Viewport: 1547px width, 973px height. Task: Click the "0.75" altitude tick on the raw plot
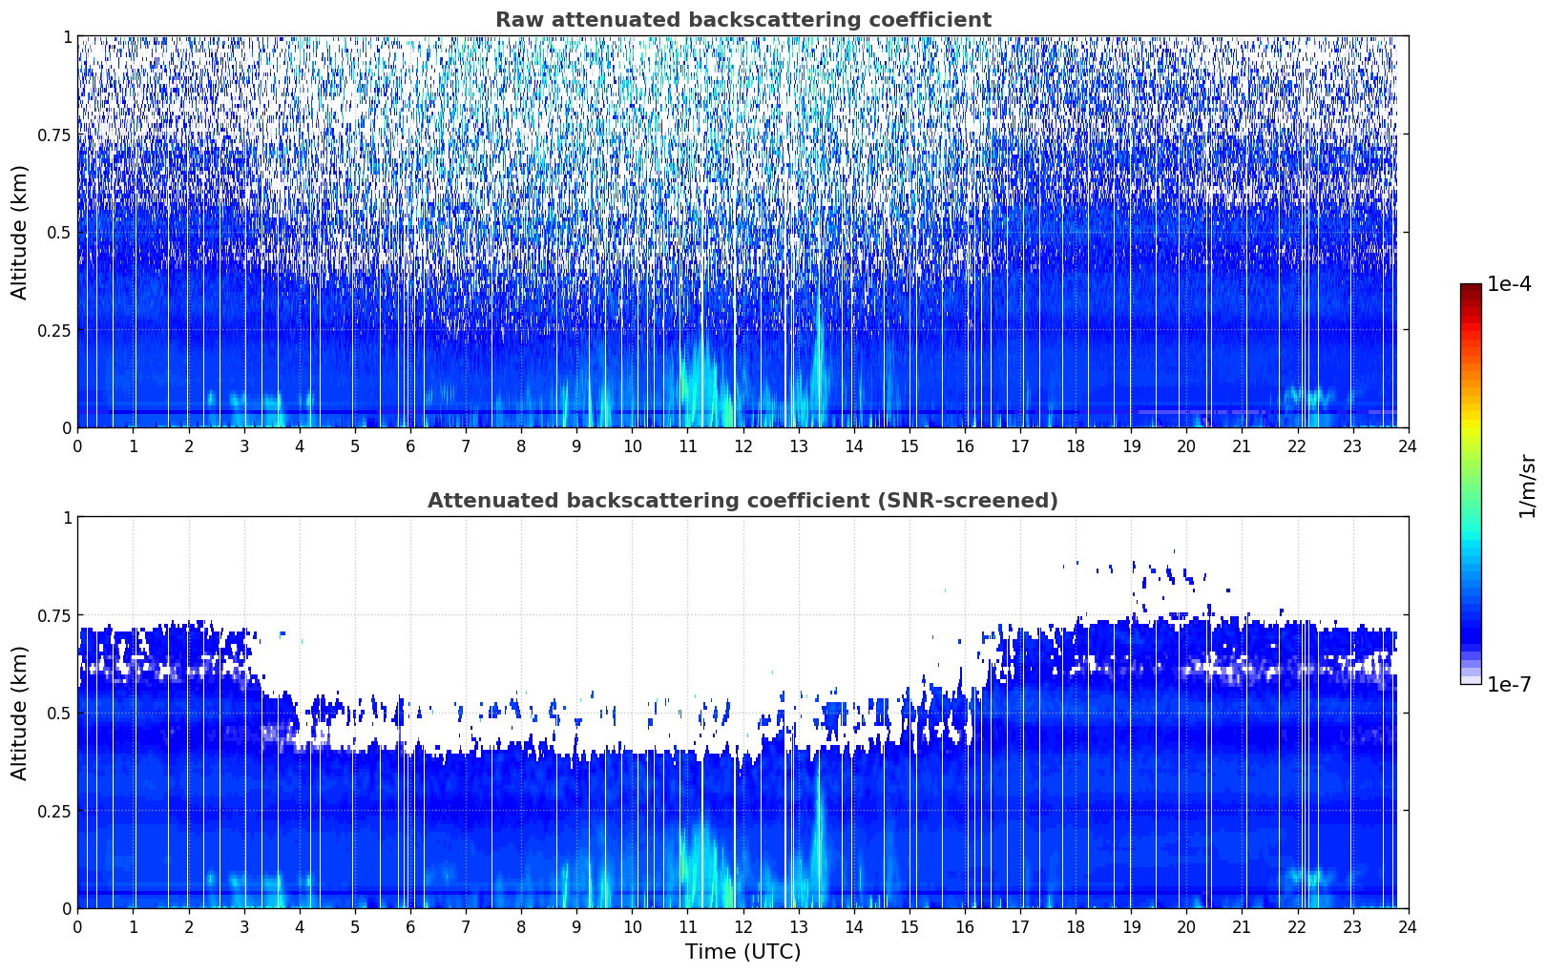53,135
